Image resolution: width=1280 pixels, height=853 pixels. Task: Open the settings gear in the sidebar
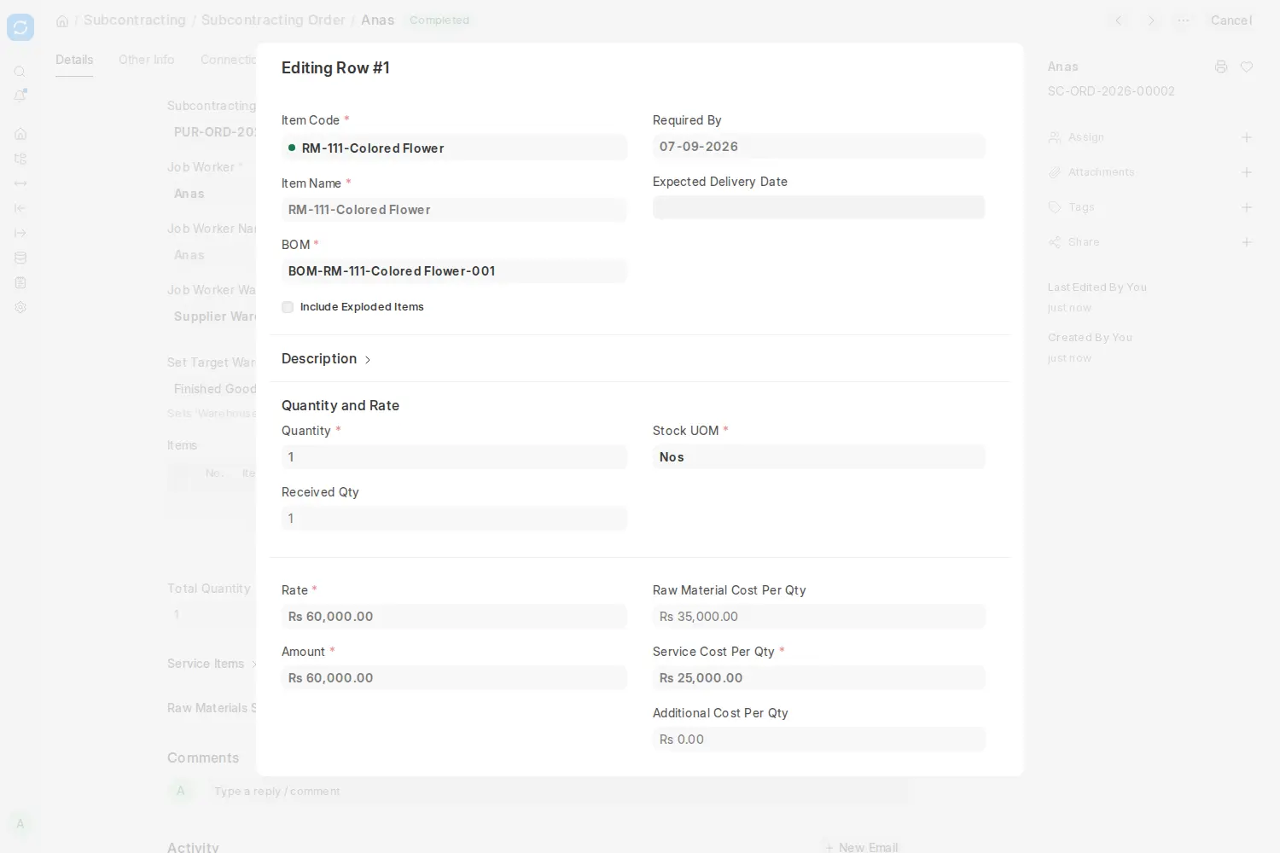20,307
